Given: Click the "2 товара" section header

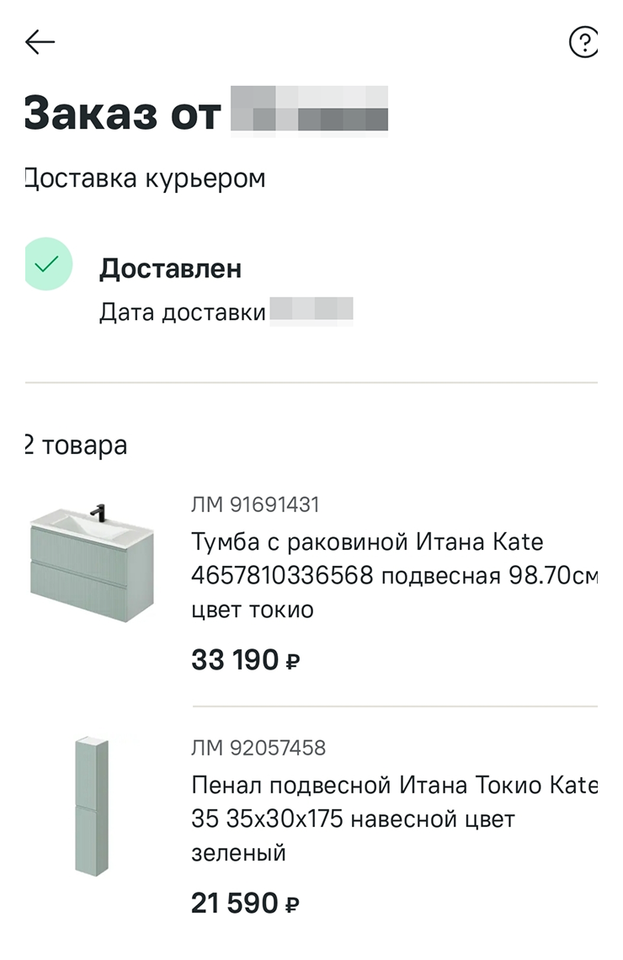Looking at the screenshot, I should coord(76,445).
